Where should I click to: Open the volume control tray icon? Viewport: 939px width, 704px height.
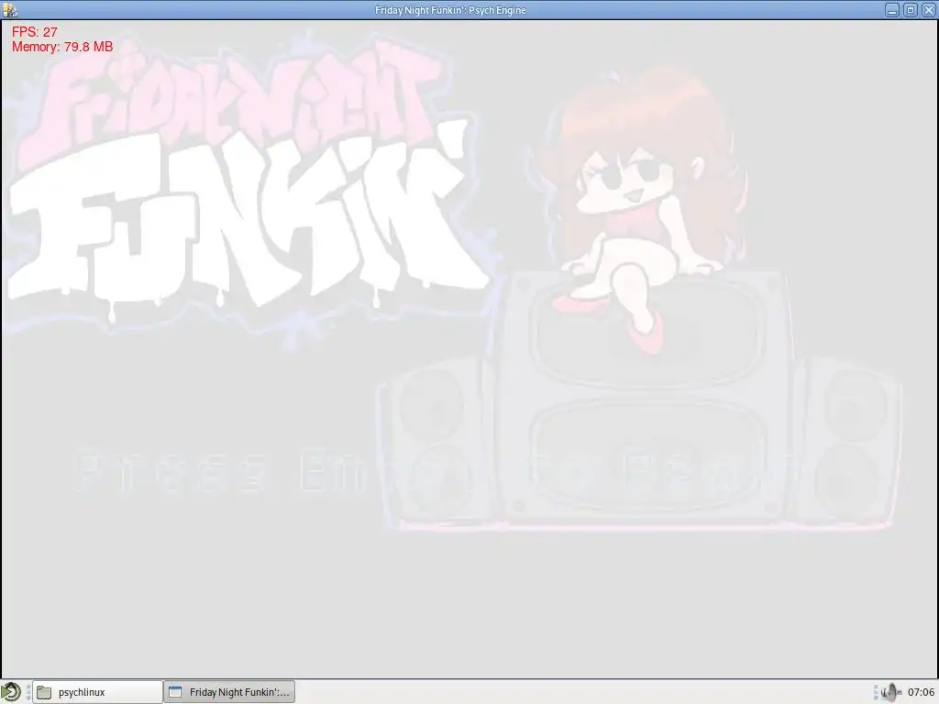tap(890, 692)
